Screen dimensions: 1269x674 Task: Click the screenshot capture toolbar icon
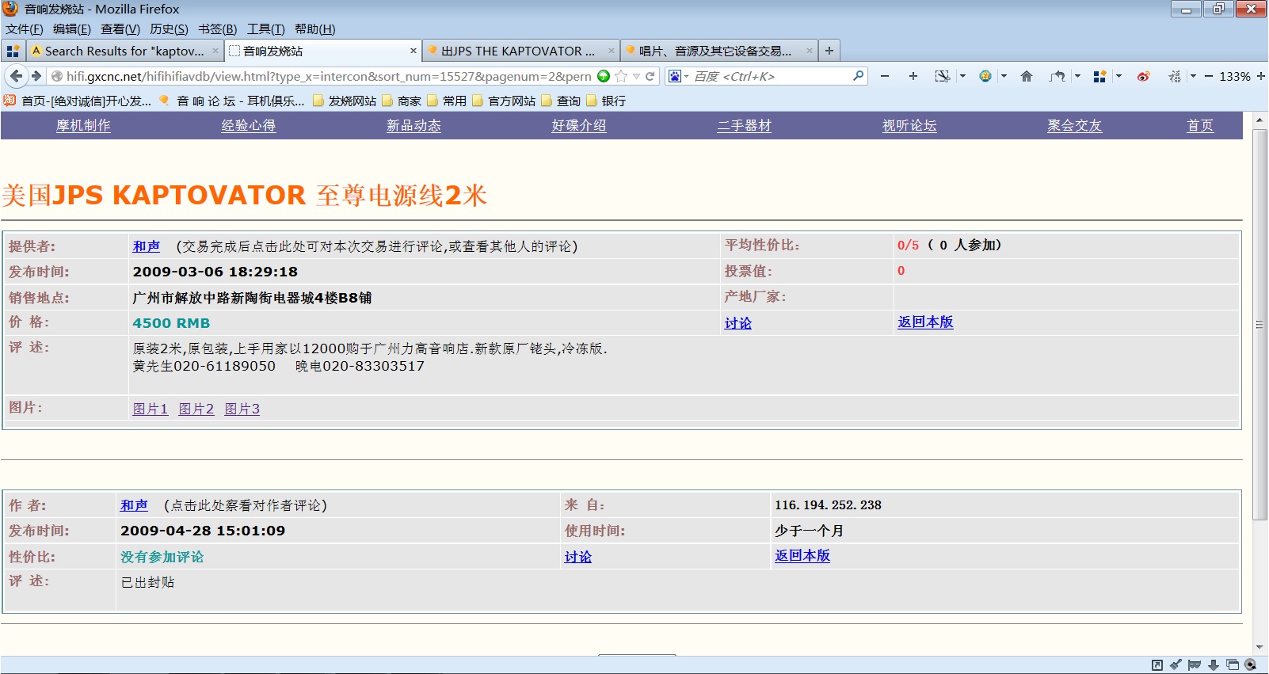click(942, 76)
